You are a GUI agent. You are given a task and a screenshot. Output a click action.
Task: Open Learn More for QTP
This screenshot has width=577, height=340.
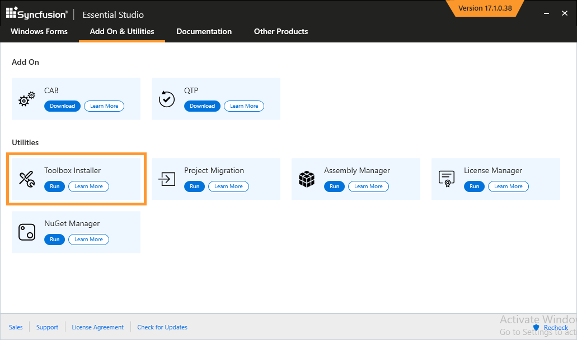243,106
